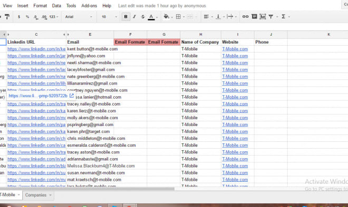
Task: Open the LinkedIn link in nate.greenberg row
Action: 36,77
